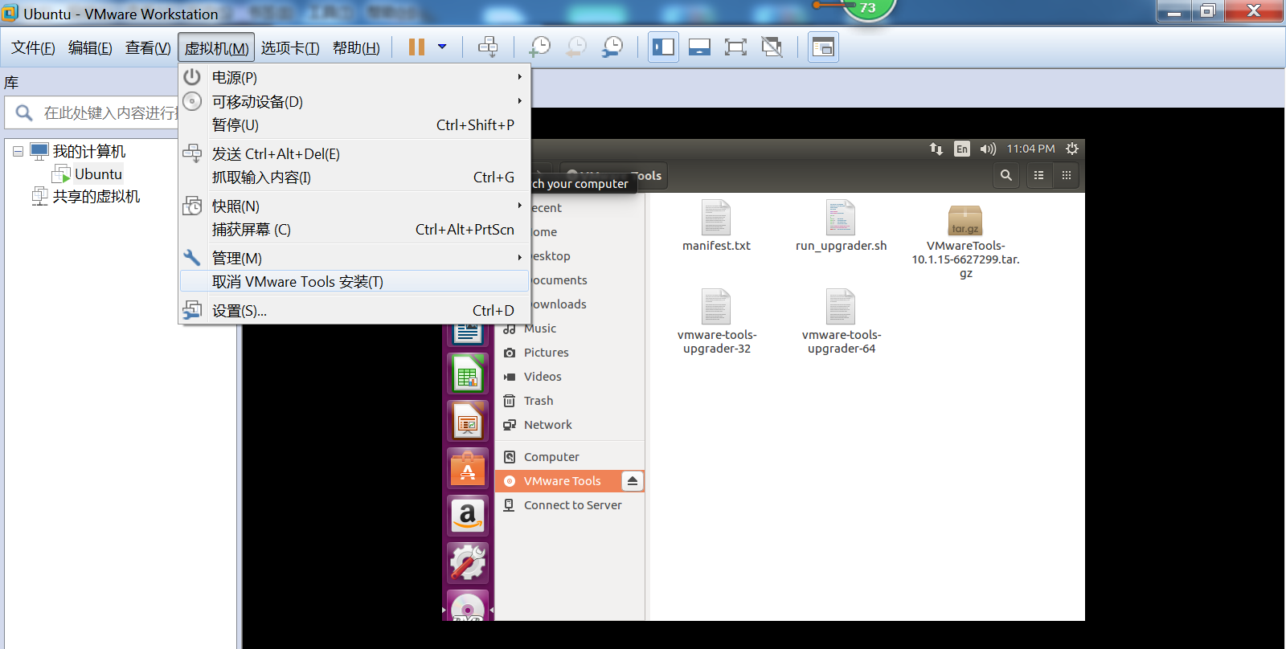Viewport: 1286px width, 649px height.
Task: Collapse the 我的计算机 tree node
Action: 18,151
